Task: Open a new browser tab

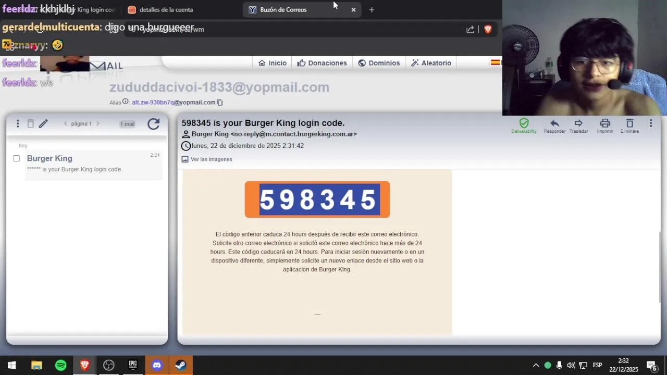Action: pyautogui.click(x=372, y=9)
